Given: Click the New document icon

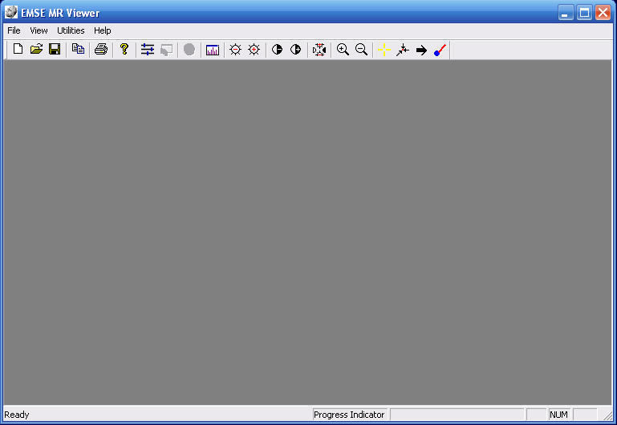Looking at the screenshot, I should click(x=18, y=50).
